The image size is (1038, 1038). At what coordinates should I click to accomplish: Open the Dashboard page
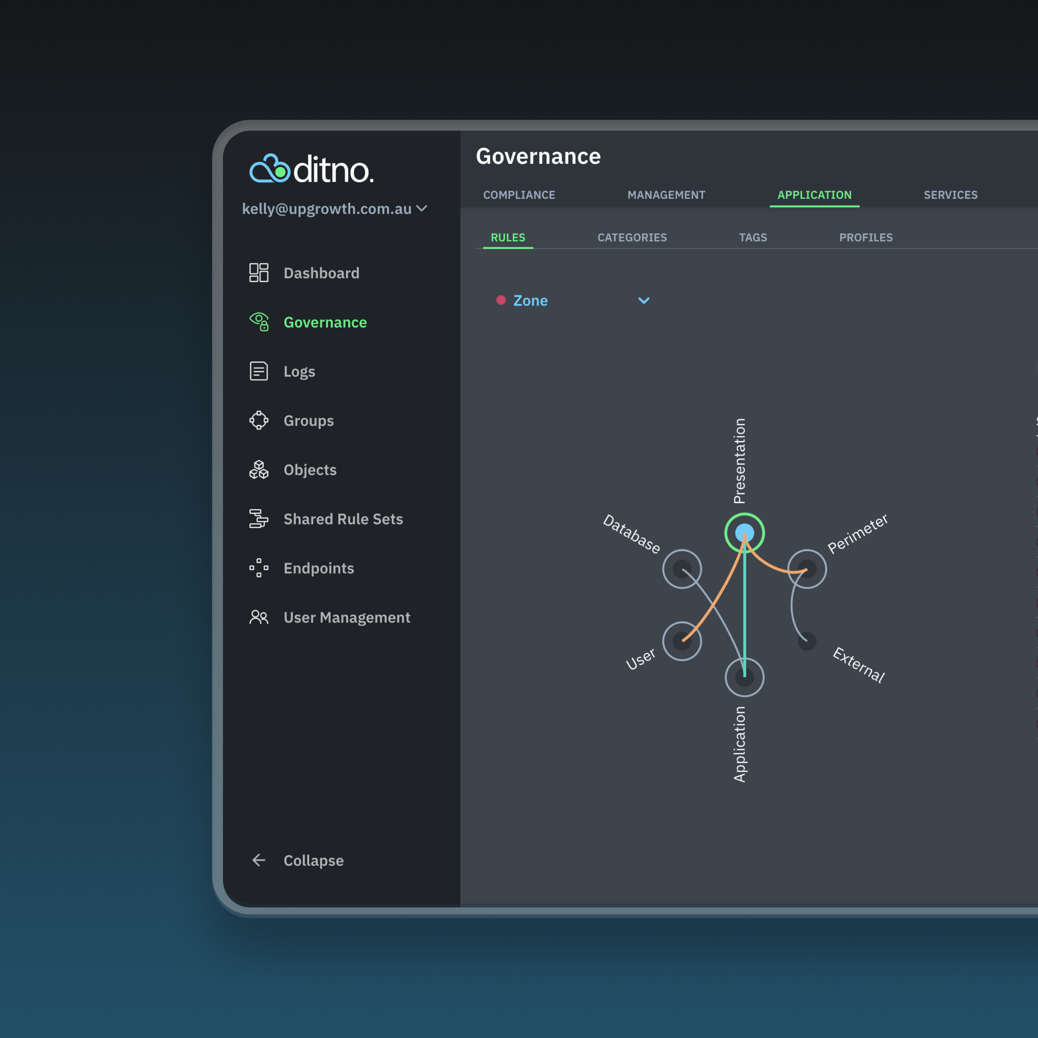point(321,273)
